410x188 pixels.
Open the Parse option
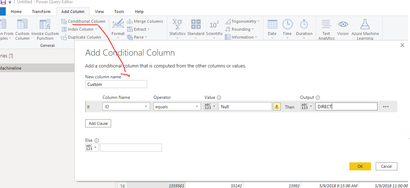(x=137, y=37)
